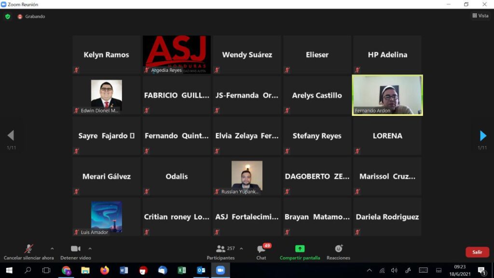
Task: Click the green encryption shield icon
Action: (x=8, y=16)
